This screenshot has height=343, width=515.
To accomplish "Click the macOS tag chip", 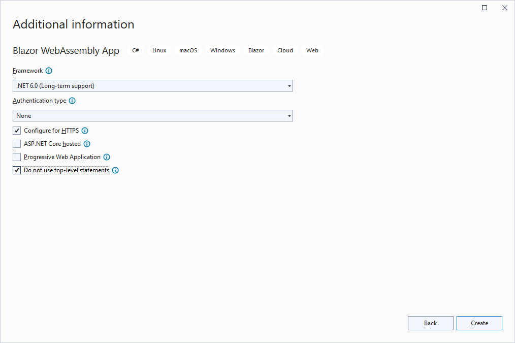I will 187,50.
